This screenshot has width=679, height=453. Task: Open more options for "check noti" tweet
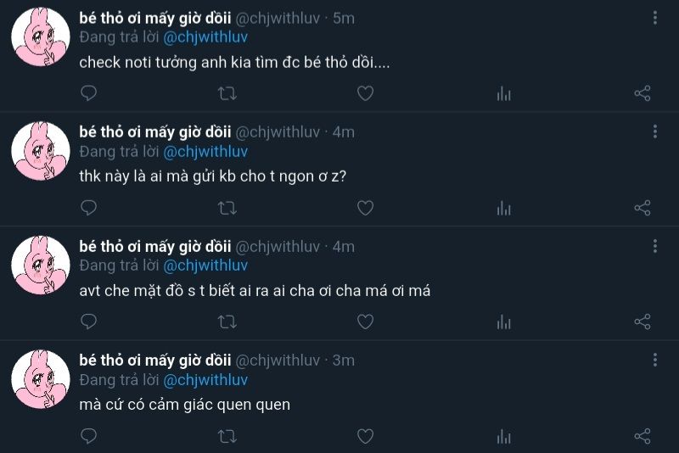click(x=655, y=18)
